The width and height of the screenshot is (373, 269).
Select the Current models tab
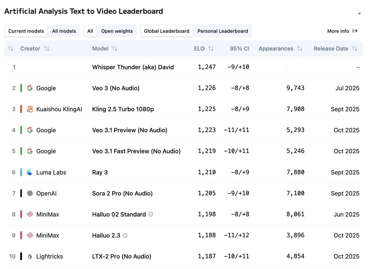click(26, 31)
